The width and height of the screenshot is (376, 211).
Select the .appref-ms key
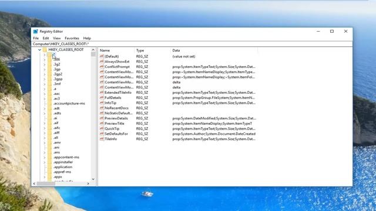coord(62,172)
